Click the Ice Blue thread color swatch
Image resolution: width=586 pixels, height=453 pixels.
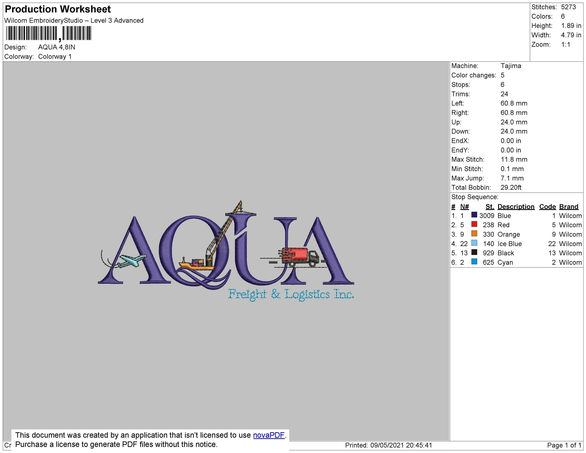(x=474, y=243)
